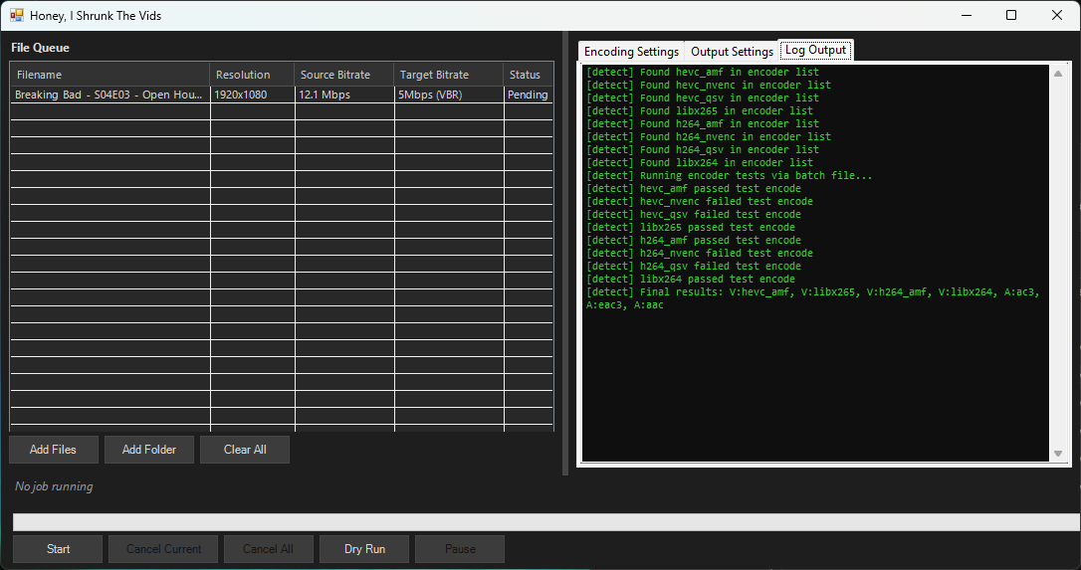The width and height of the screenshot is (1081, 570).
Task: Click the job progress bar
Action: coord(545,522)
